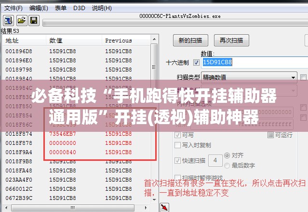Click the red value 00000840
The height and width of the screenshot is (212, 308).
coord(63,152)
